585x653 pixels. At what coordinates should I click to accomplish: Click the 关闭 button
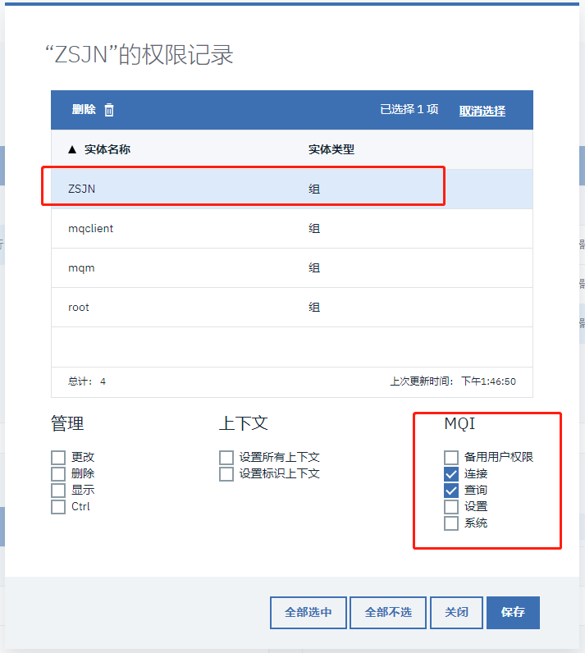click(x=457, y=612)
